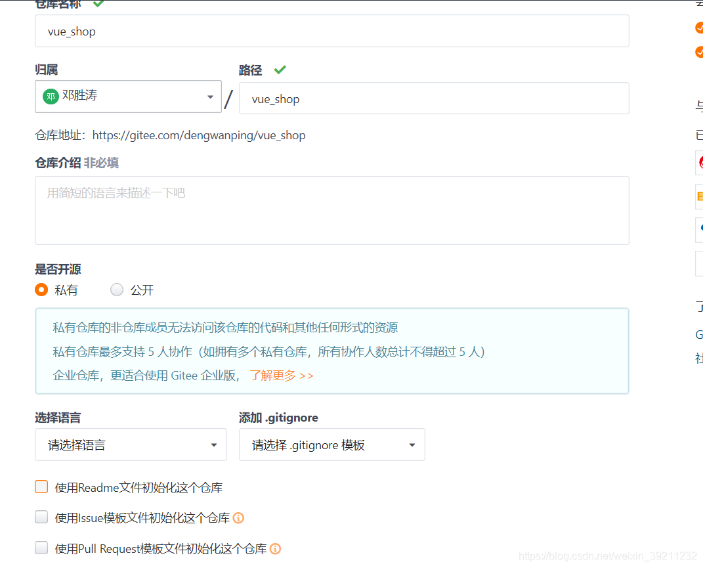Enable Issue template initialization checkbox

coord(41,517)
